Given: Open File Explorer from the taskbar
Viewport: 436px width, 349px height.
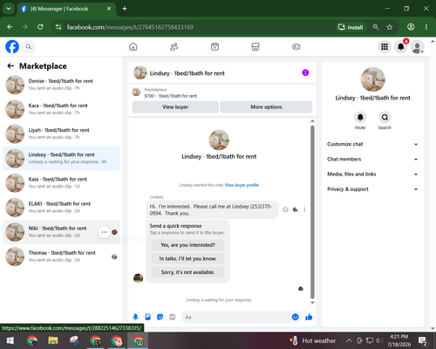Looking at the screenshot, I should (x=53, y=340).
